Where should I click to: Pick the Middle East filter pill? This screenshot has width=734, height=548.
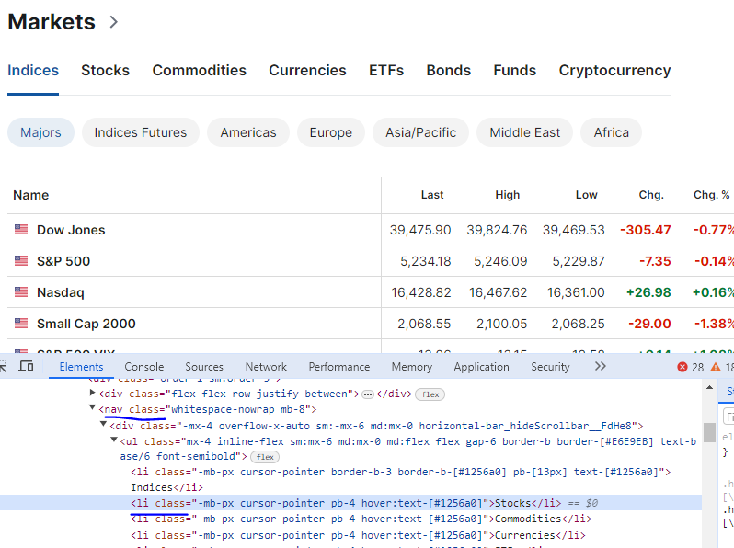(525, 132)
